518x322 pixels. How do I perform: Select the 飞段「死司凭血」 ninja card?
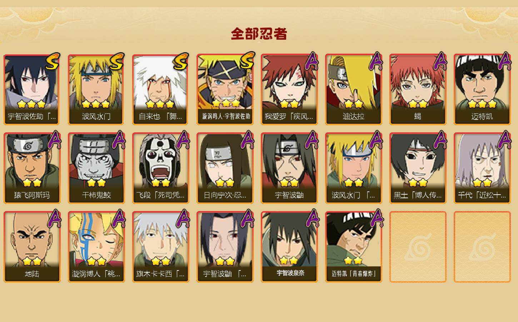point(160,168)
